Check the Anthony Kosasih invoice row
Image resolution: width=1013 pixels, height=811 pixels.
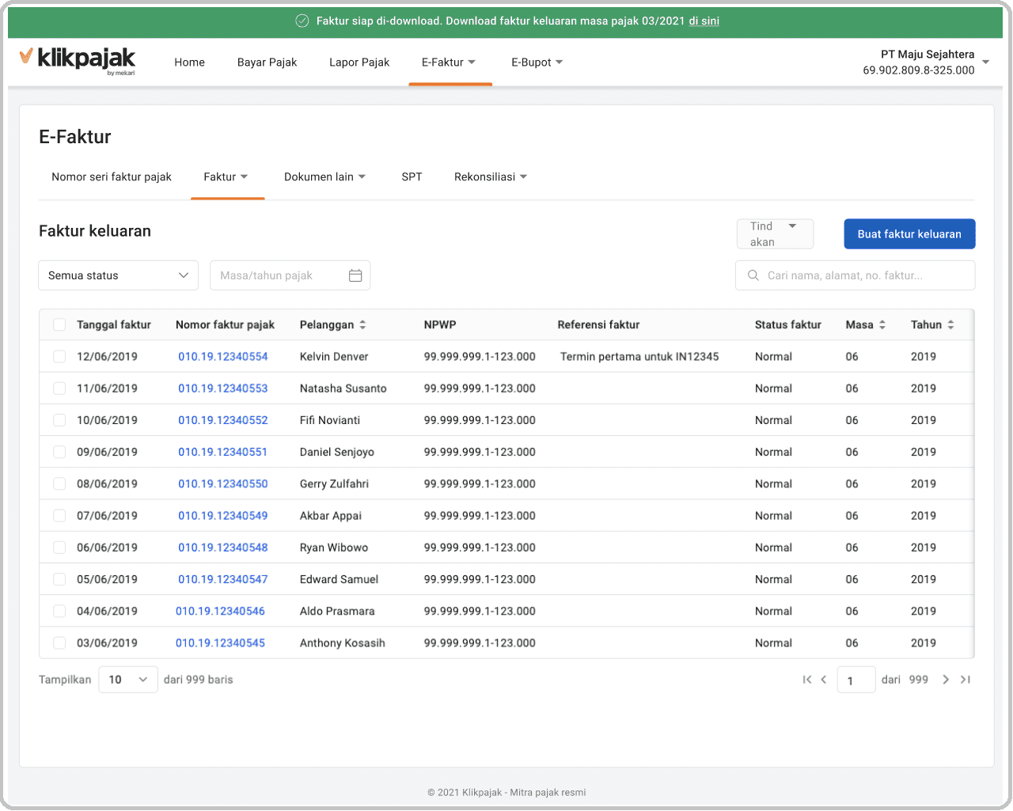tap(59, 642)
